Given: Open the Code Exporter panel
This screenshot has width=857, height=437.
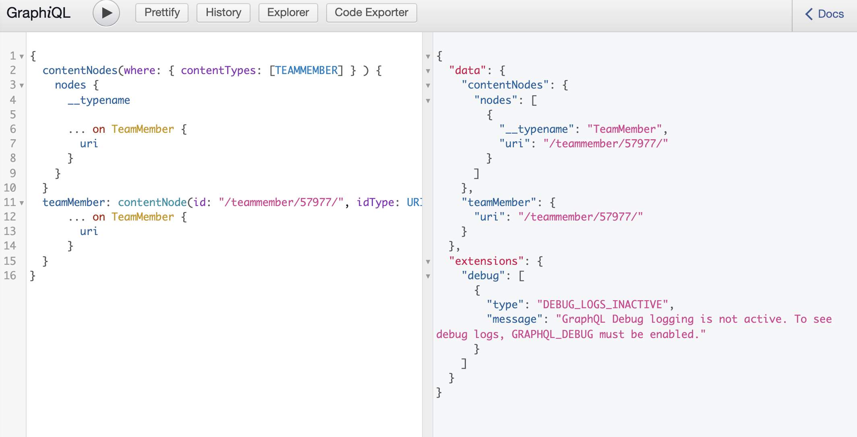Looking at the screenshot, I should pyautogui.click(x=371, y=12).
